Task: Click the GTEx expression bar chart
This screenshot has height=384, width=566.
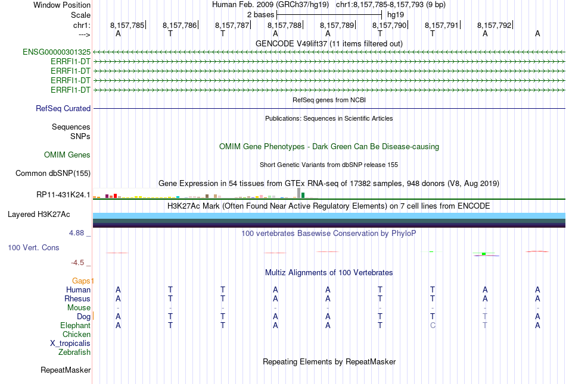Action: (x=206, y=193)
